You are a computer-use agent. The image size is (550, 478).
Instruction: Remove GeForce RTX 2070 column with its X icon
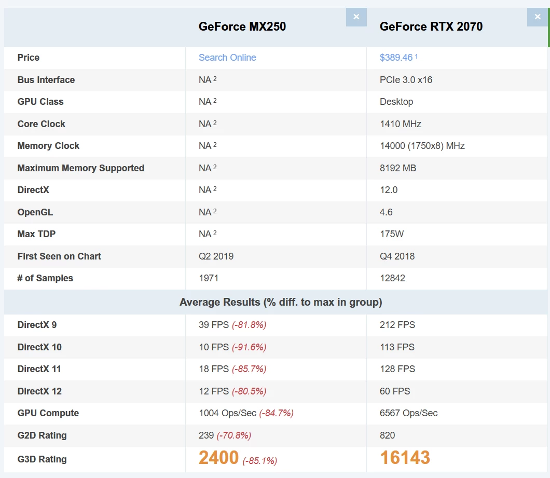[538, 17]
